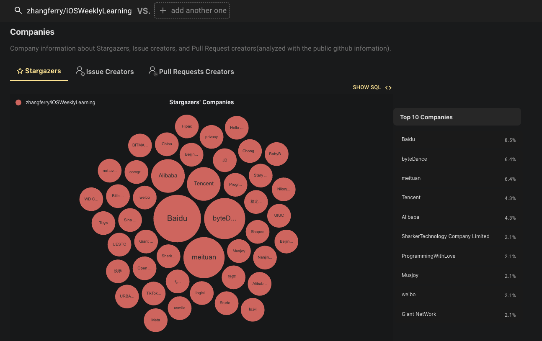Click the 杭州 bubble
The width and height of the screenshot is (542, 341).
(253, 310)
